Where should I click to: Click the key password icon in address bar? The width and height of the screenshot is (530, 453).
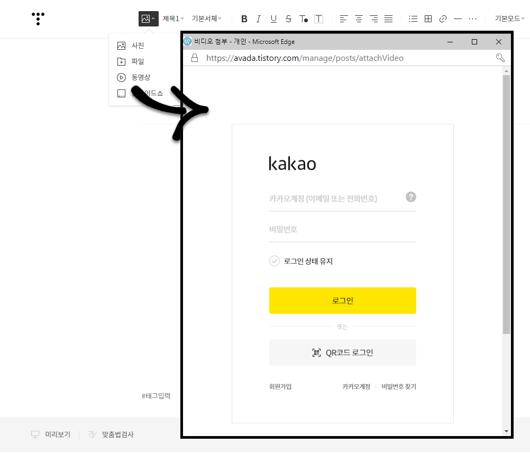[x=500, y=58]
